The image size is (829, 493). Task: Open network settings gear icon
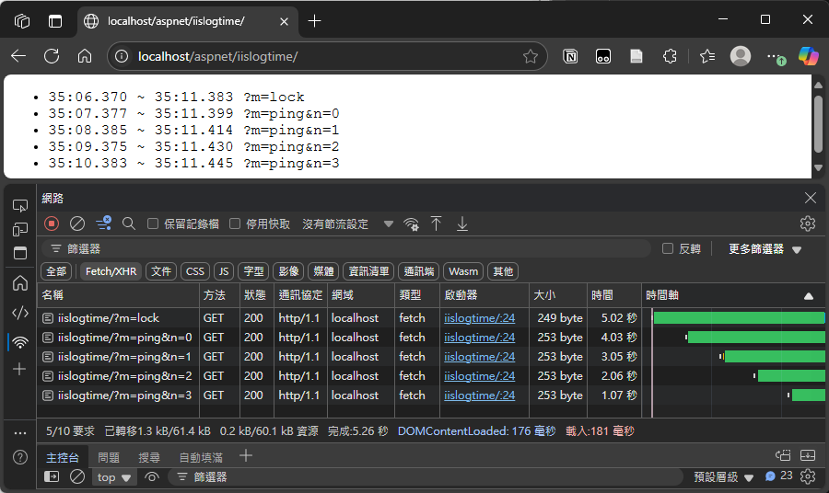click(808, 224)
